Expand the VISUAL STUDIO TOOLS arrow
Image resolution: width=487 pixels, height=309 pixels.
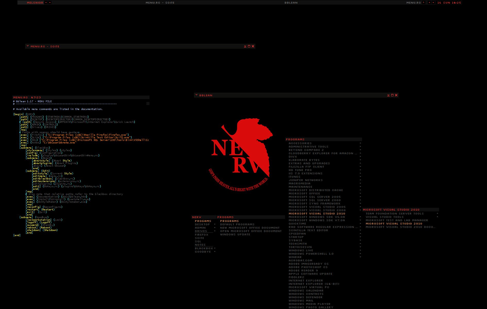click(x=438, y=217)
